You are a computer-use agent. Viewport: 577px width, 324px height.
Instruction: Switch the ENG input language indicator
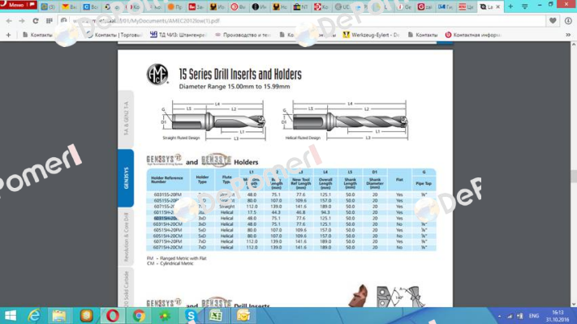(x=534, y=316)
